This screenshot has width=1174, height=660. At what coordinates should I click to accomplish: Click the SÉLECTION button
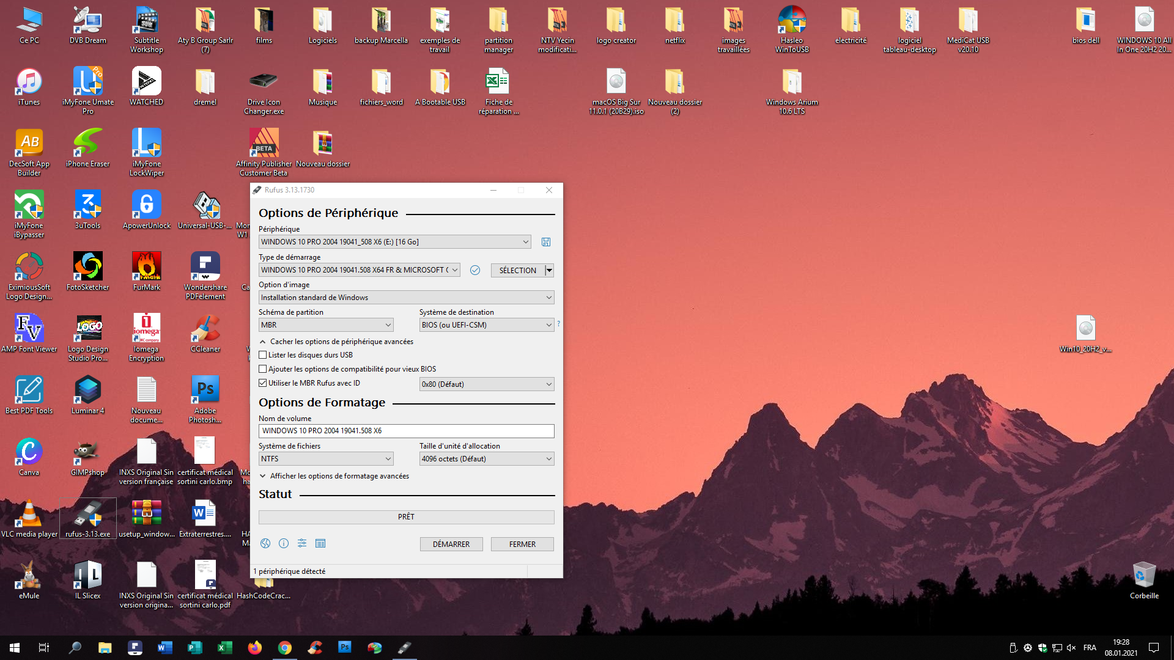click(x=517, y=270)
